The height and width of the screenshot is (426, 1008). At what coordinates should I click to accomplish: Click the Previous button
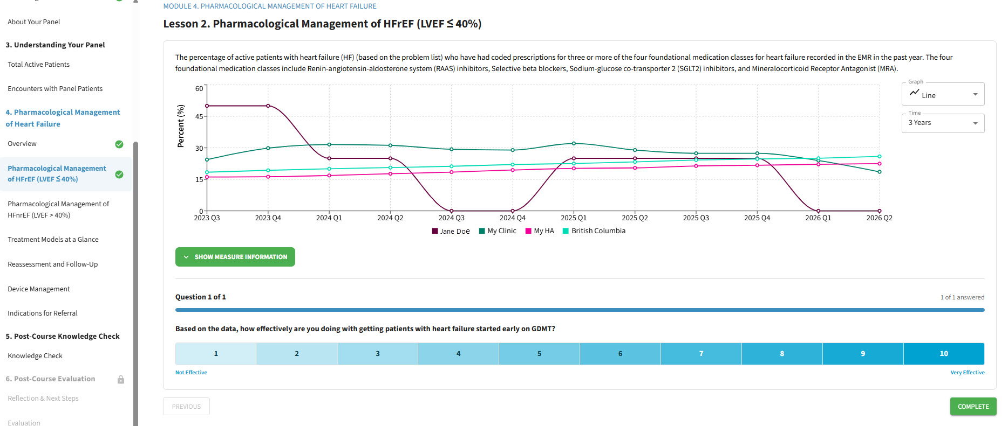tap(186, 407)
